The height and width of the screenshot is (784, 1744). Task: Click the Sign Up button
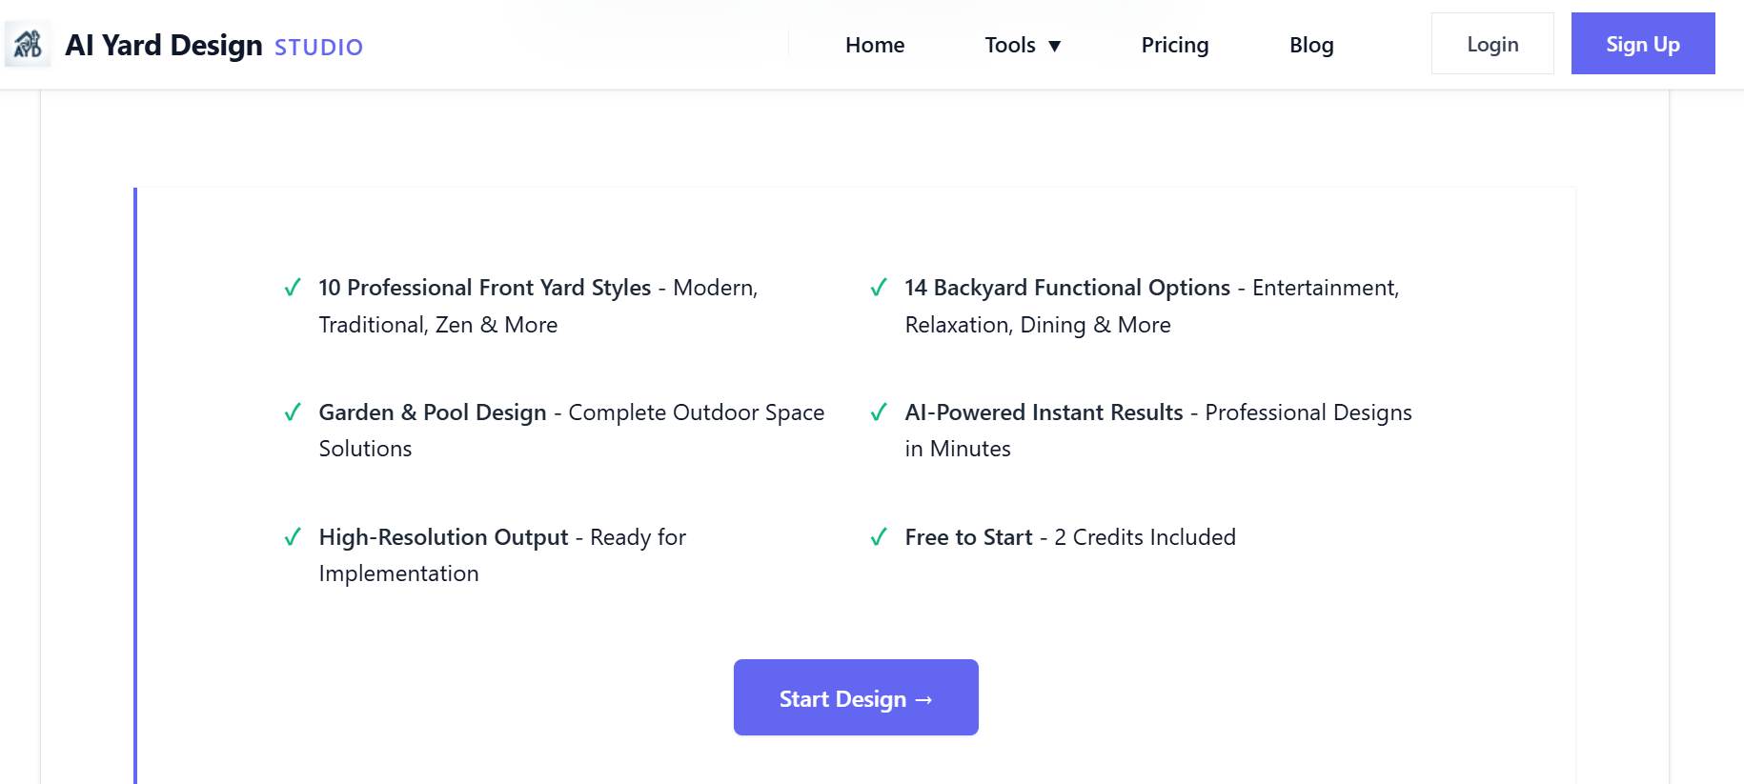point(1642,44)
